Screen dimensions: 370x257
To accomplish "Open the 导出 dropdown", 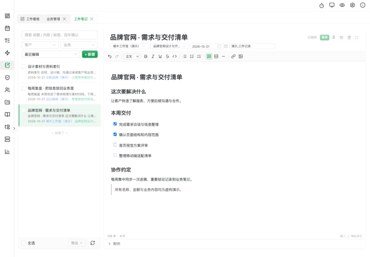I will (x=77, y=243).
